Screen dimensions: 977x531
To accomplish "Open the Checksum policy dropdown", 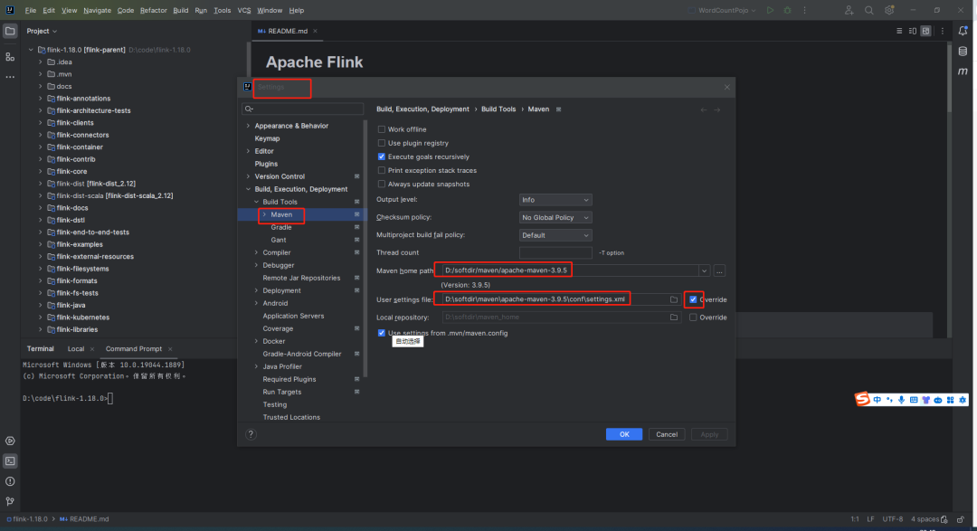I will (x=555, y=217).
